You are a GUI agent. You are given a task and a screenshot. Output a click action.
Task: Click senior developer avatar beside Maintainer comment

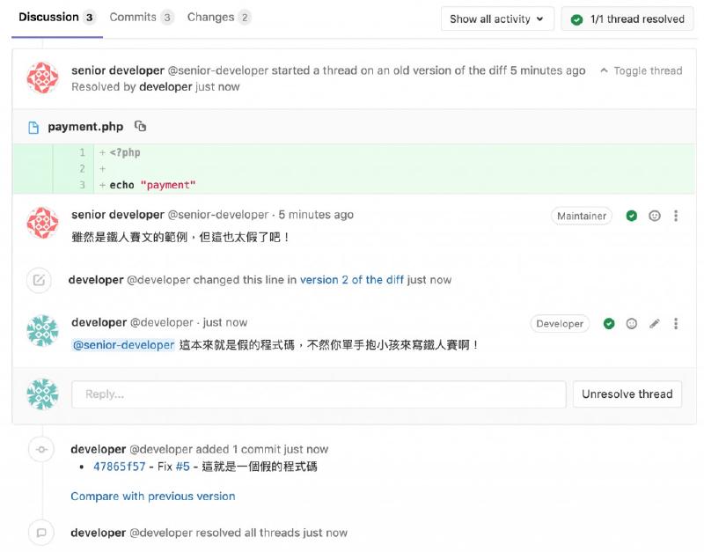[42, 223]
